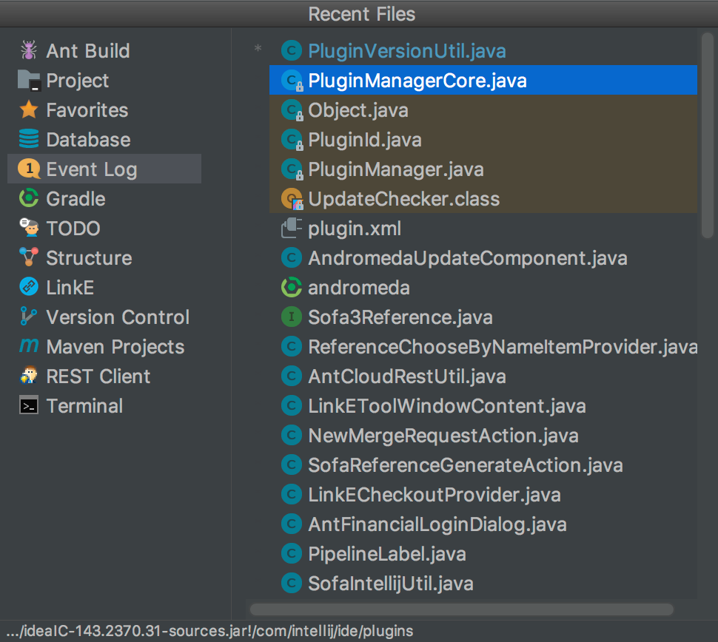Click the Gradle tool window icon
Image resolution: width=718 pixels, height=642 pixels.
(28, 199)
